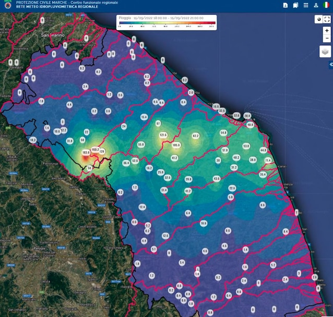Viewport: 333px width, 317px height.
Task: Select the 54.8 rainfall station marker
Action: tap(223, 133)
